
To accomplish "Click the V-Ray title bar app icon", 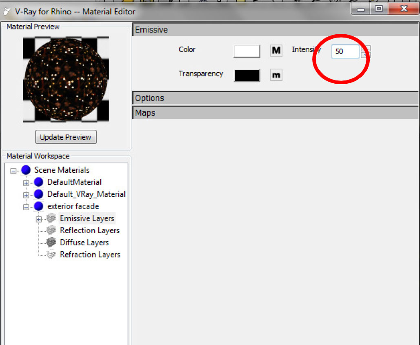I will pos(7,11).
